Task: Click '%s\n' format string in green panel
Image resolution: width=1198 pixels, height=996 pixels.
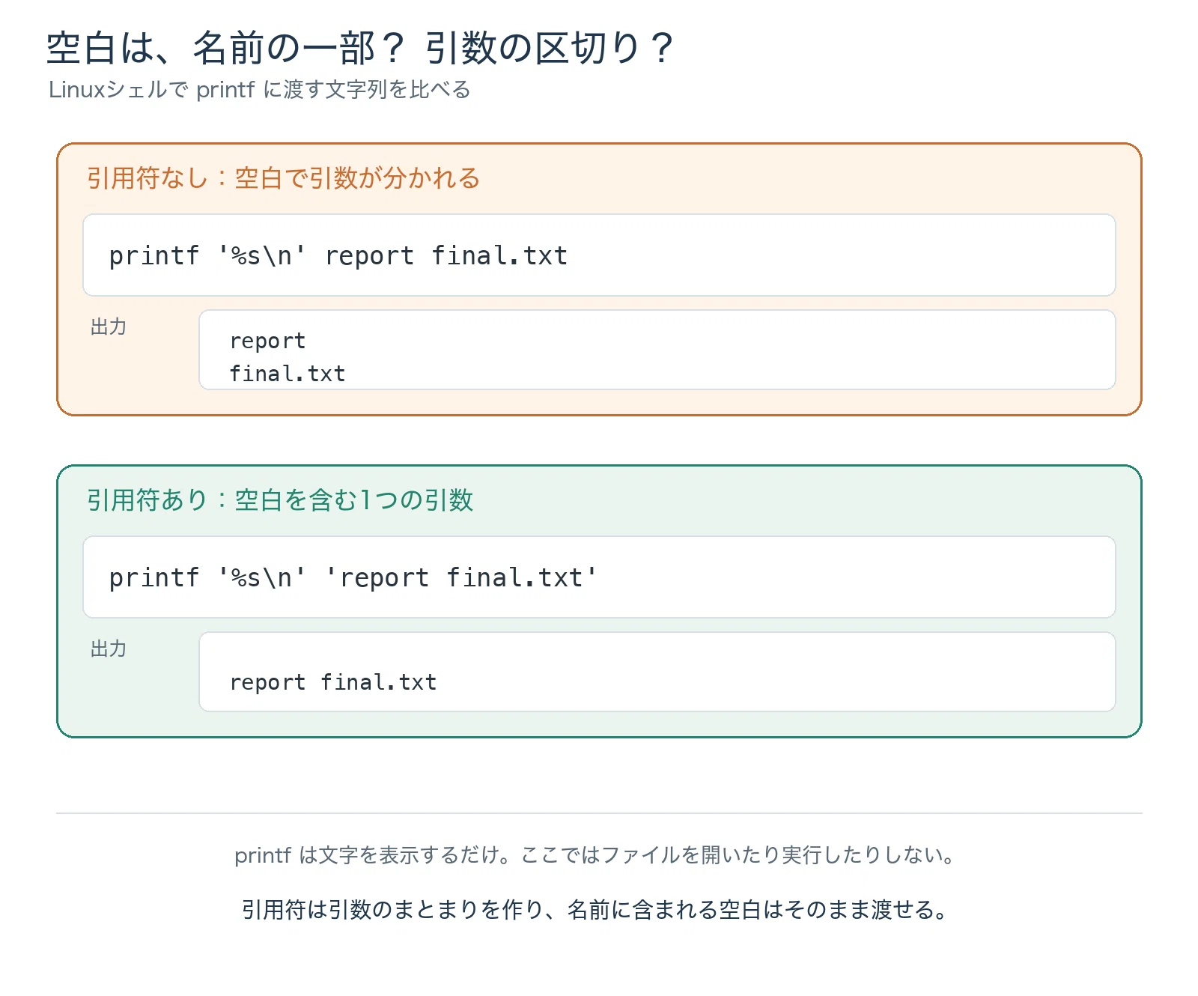Action: [x=262, y=578]
